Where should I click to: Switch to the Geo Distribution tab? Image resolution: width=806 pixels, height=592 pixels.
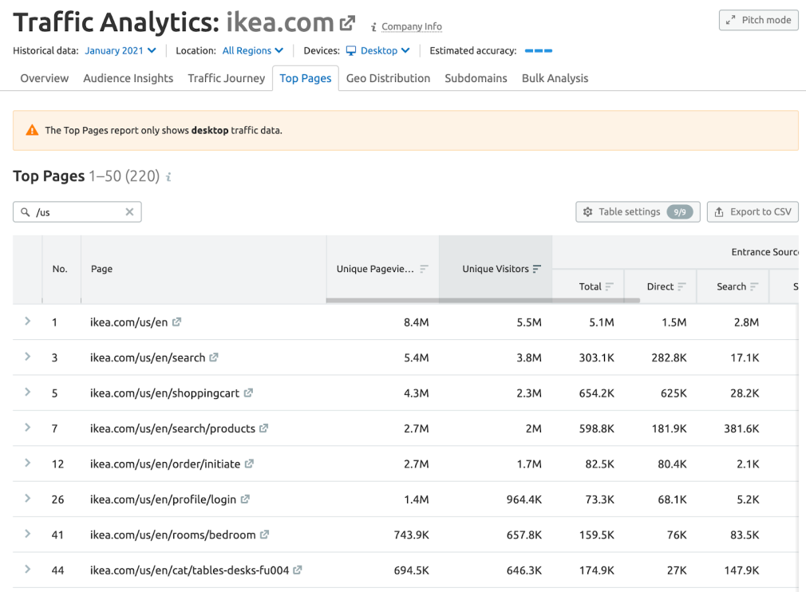pos(388,78)
